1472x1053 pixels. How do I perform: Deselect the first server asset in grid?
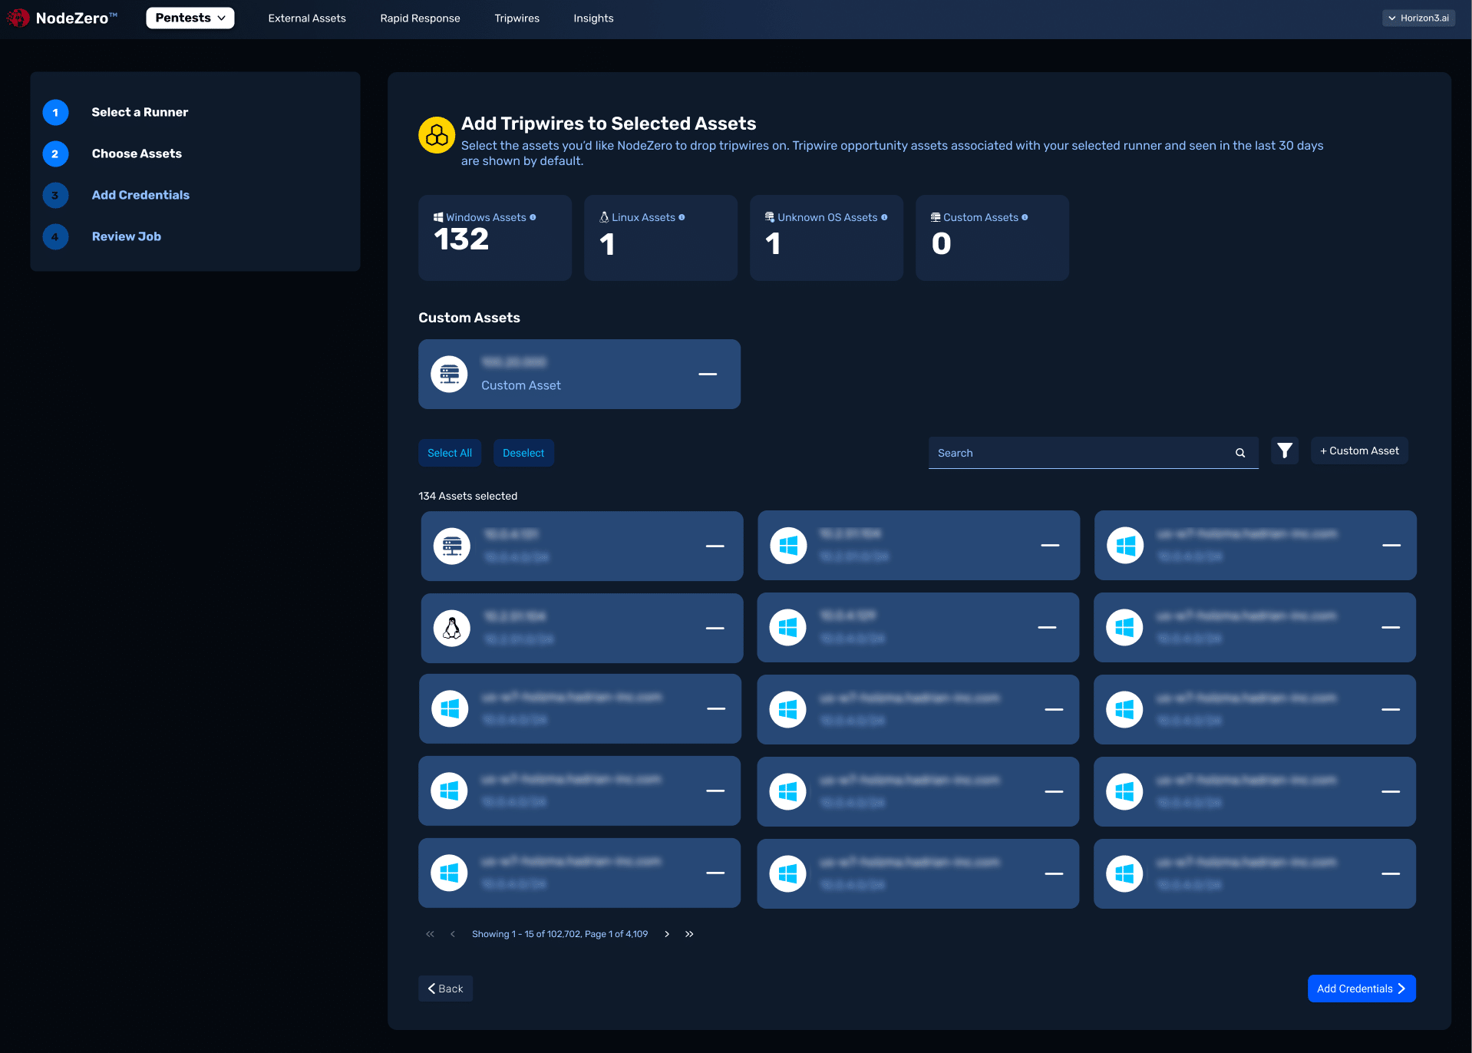pyautogui.click(x=715, y=546)
